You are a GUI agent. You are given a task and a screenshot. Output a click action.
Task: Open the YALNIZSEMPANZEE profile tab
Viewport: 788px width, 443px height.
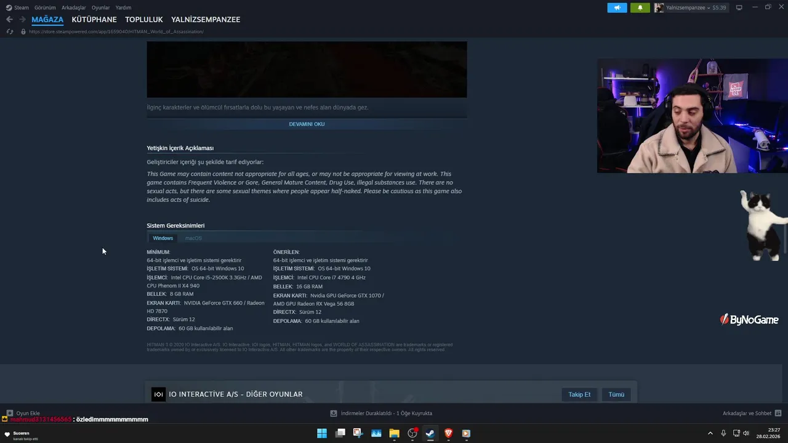pos(206,20)
